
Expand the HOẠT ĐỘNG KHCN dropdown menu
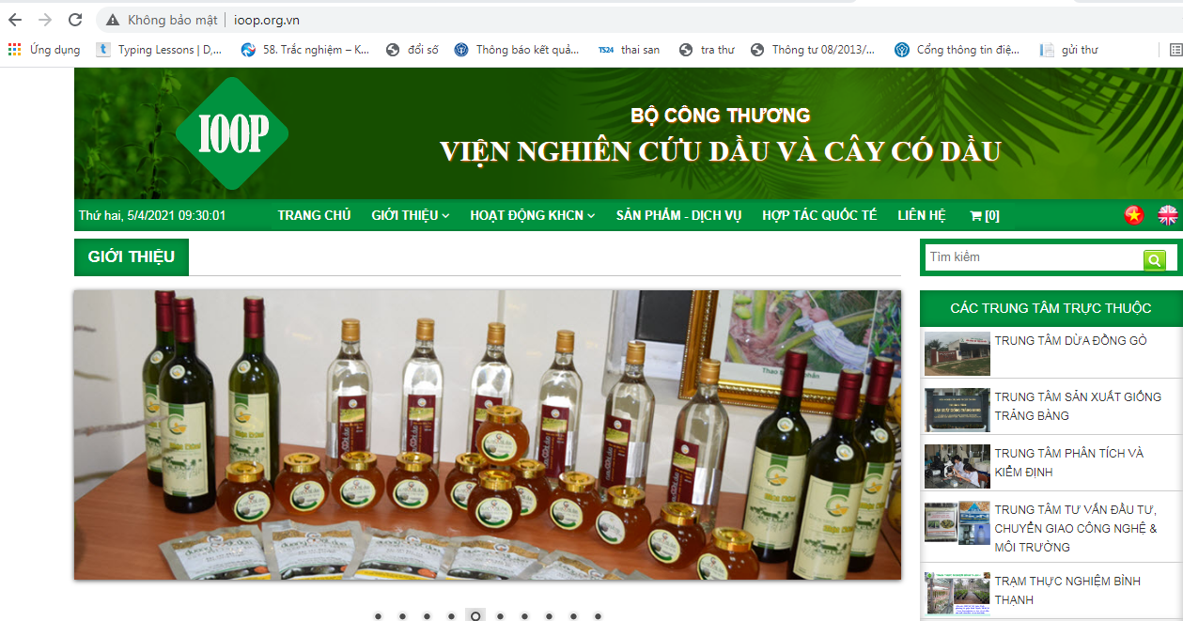(x=532, y=215)
